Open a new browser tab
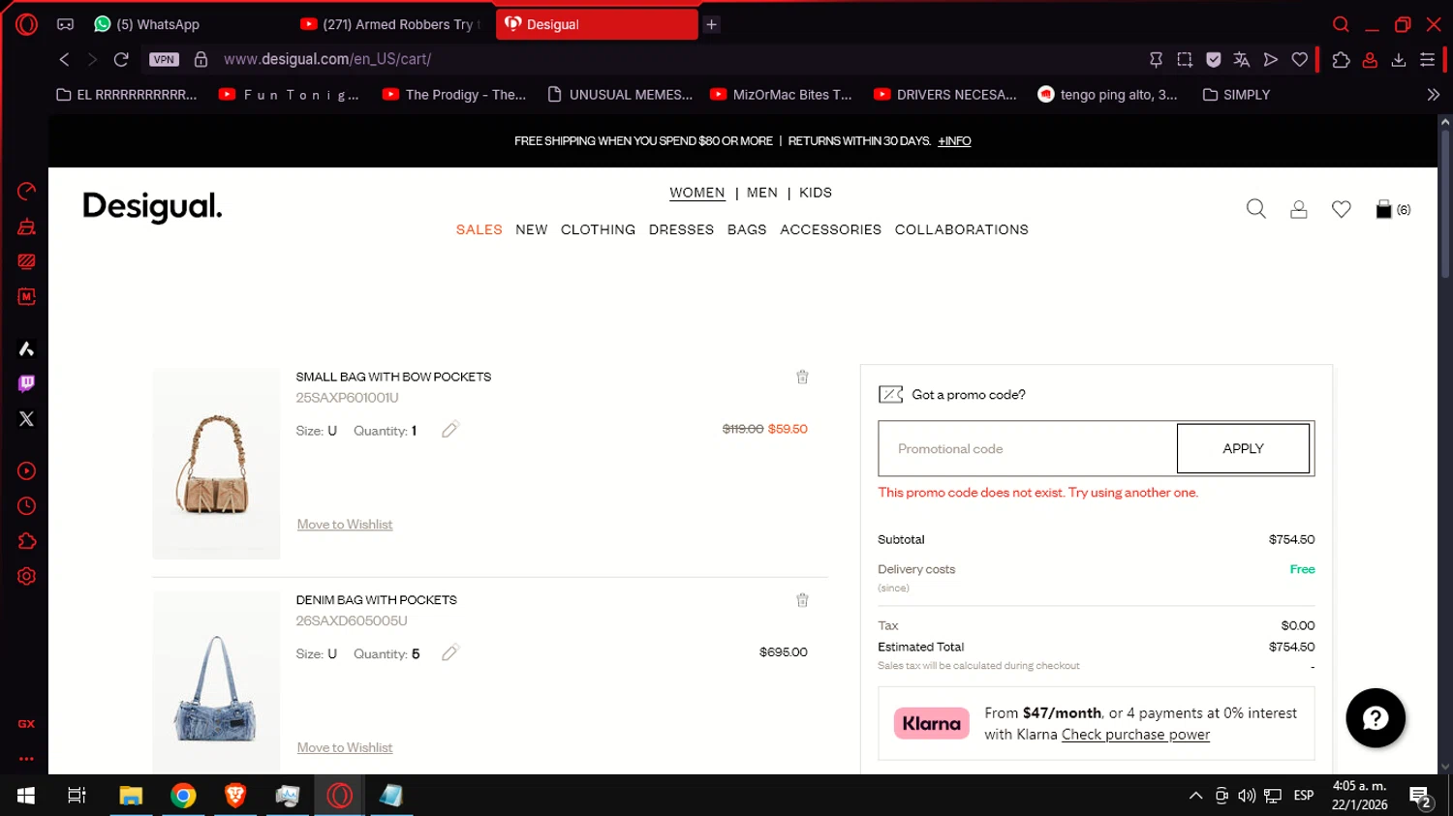 712,24
